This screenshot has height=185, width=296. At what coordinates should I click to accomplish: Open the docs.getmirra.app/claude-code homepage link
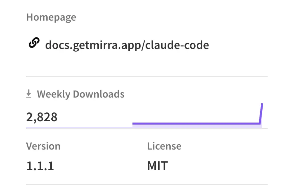127,45
